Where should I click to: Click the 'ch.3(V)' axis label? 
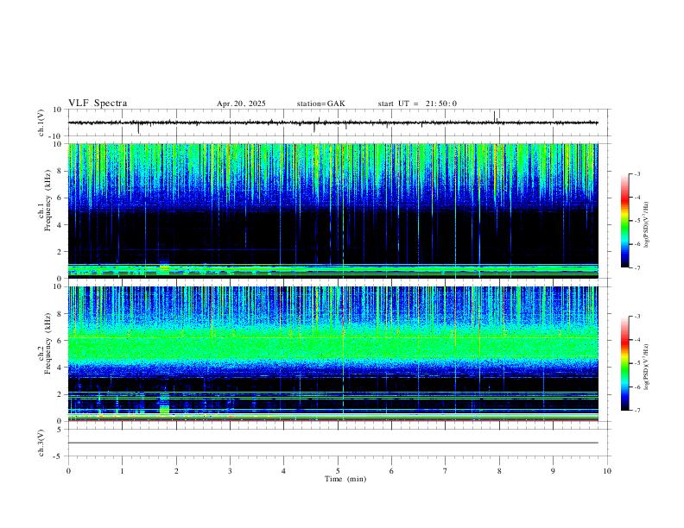[x=41, y=443]
